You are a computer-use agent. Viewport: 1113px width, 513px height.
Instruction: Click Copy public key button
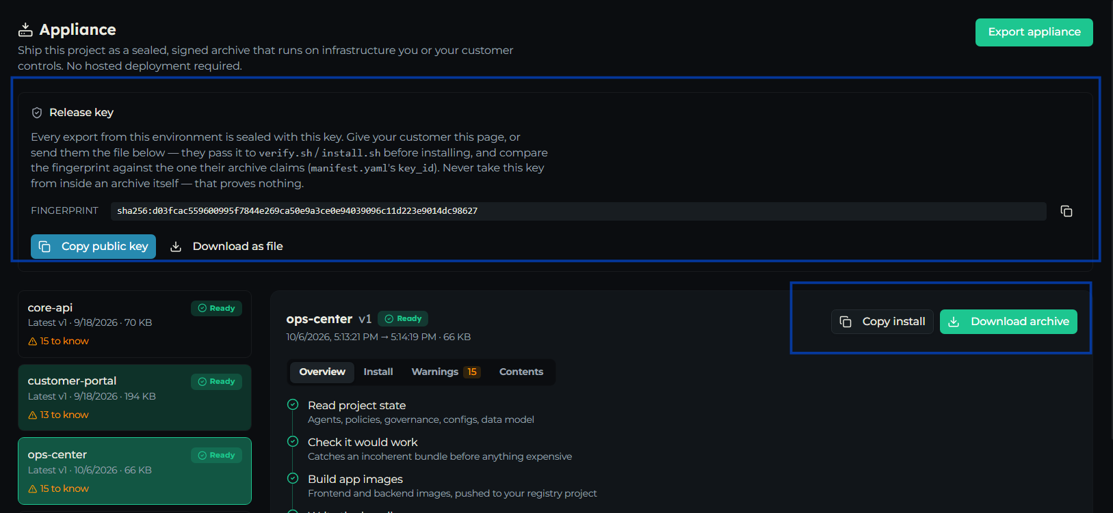click(93, 247)
